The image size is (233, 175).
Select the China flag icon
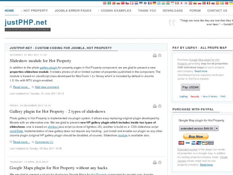coord(123,3)
